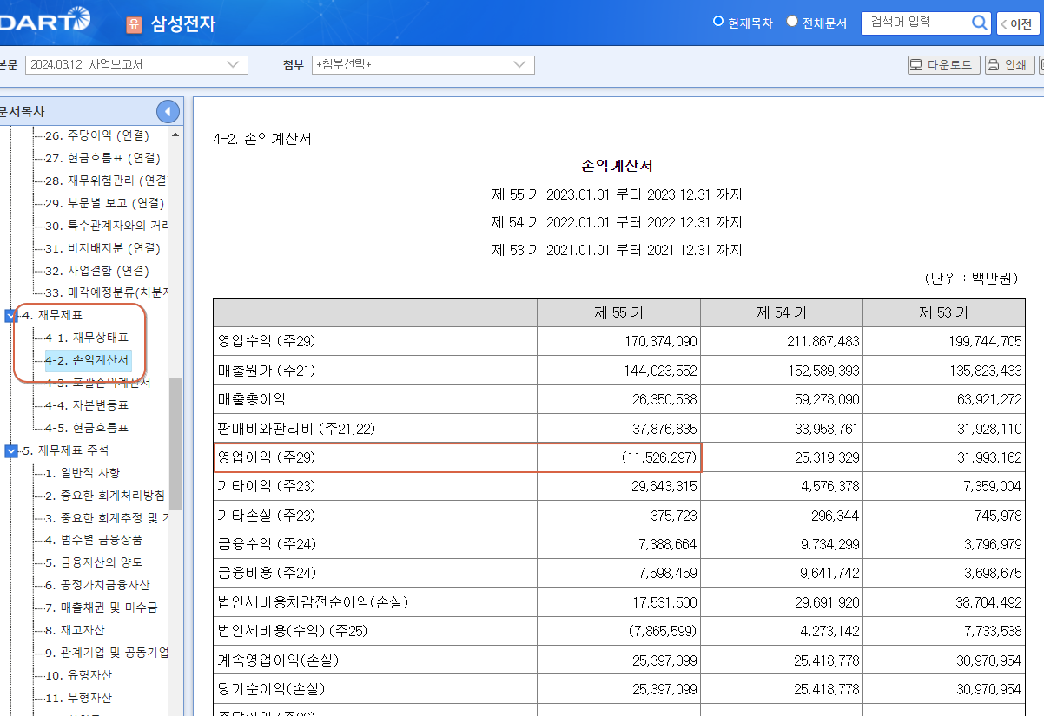The width and height of the screenshot is (1044, 716).
Task: Open 2. 중요한 회계처리방침 tree item
Action: 104,496
